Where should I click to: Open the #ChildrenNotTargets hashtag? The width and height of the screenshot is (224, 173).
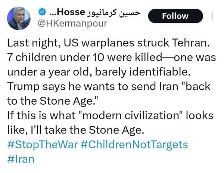(134, 144)
